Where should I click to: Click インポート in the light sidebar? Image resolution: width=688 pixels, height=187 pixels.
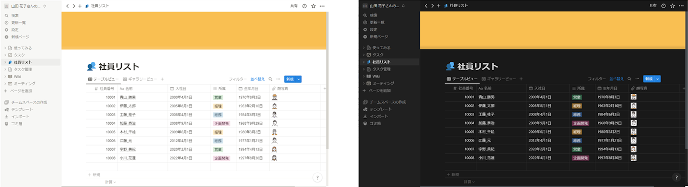pos(20,117)
